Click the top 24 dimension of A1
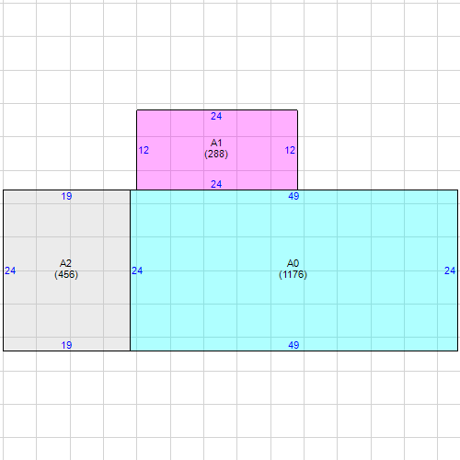Viewport: 460px width, 460px height. point(216,116)
